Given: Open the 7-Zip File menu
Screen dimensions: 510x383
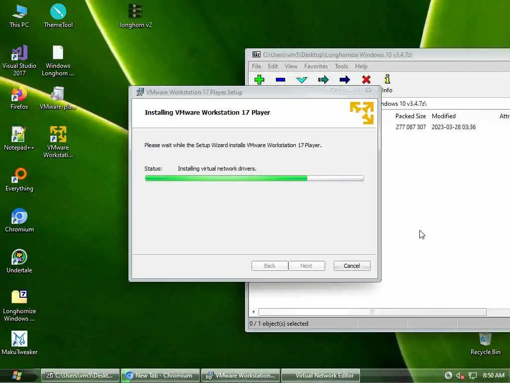Looking at the screenshot, I should tap(256, 66).
